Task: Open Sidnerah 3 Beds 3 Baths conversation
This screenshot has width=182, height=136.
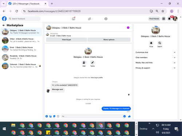Action: [21, 66]
